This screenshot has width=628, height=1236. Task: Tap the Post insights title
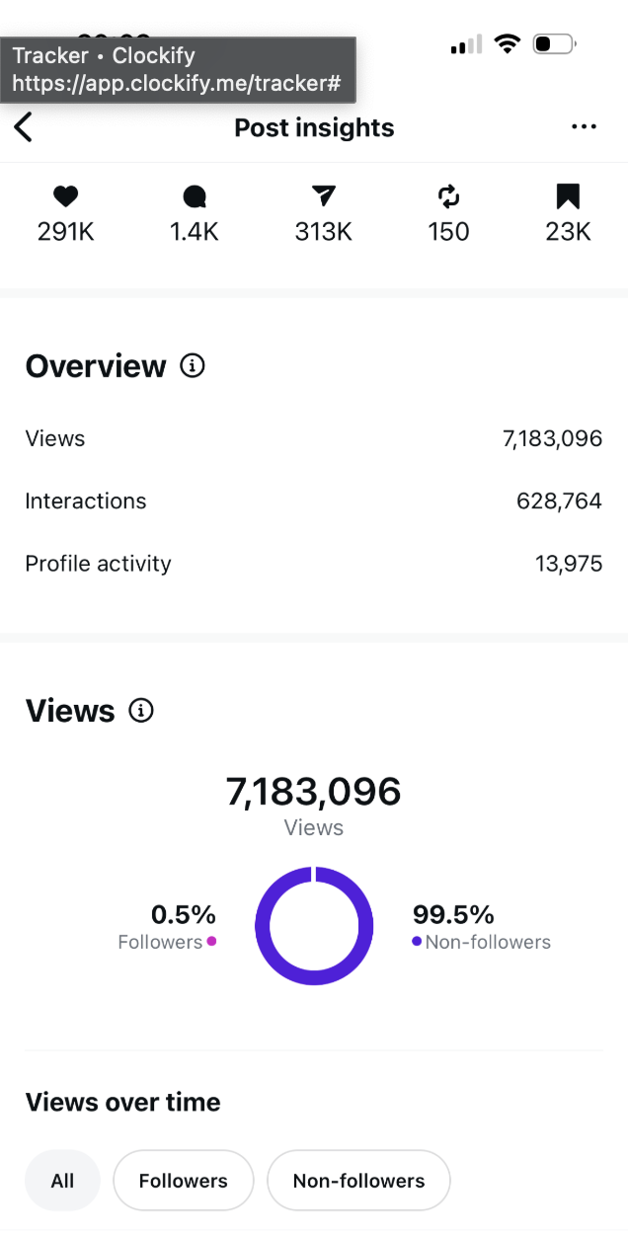pos(314,127)
